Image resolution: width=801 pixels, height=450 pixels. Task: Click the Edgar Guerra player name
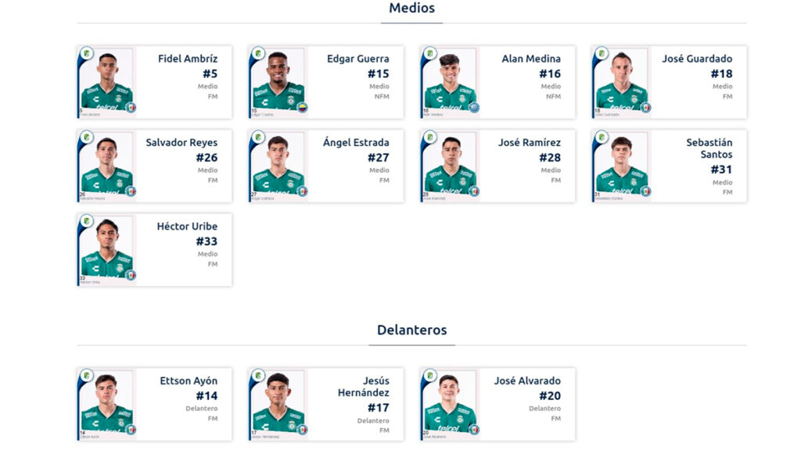357,59
